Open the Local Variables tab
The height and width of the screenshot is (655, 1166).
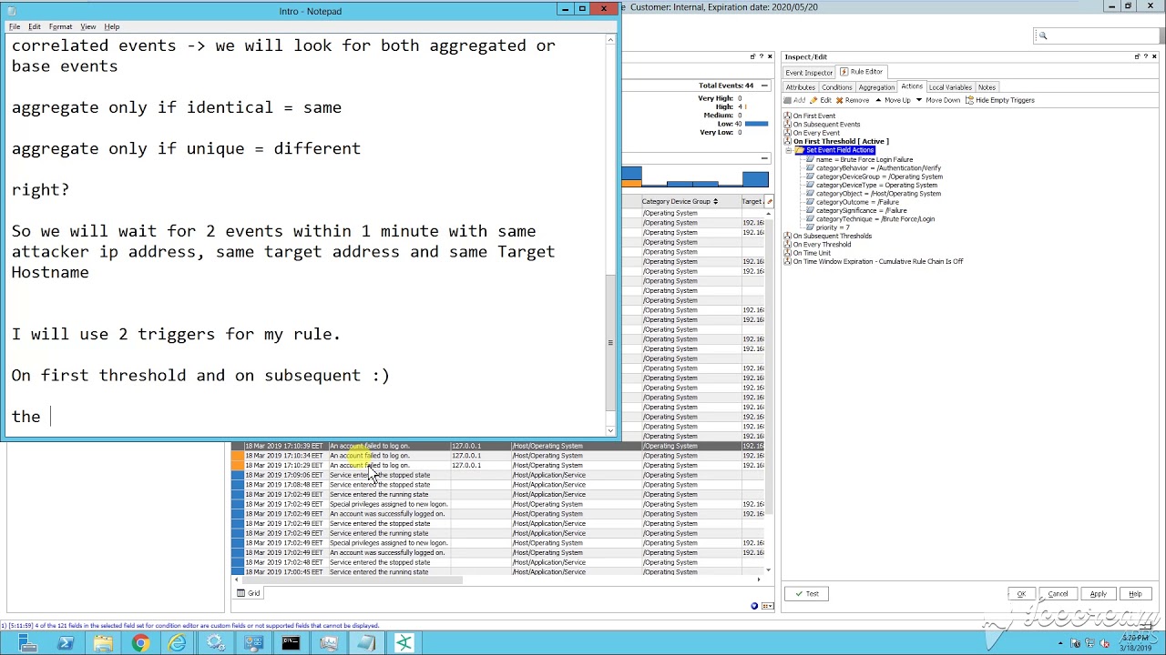(x=950, y=87)
